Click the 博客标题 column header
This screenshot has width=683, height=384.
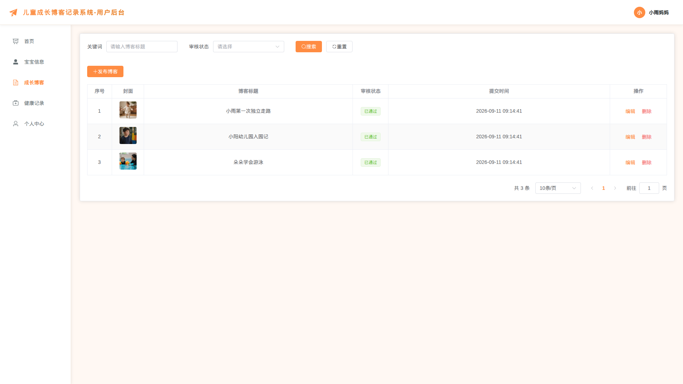248,91
